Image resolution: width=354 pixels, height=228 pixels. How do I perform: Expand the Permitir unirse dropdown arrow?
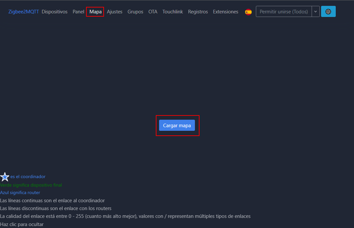pyautogui.click(x=316, y=11)
